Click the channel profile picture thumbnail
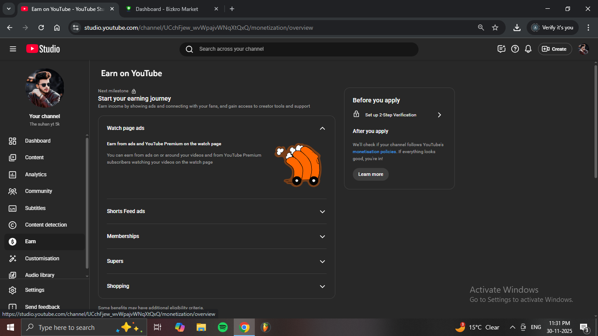598x336 pixels. coord(45,88)
